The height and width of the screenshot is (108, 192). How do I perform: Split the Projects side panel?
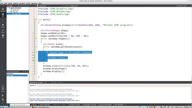coord(25,6)
